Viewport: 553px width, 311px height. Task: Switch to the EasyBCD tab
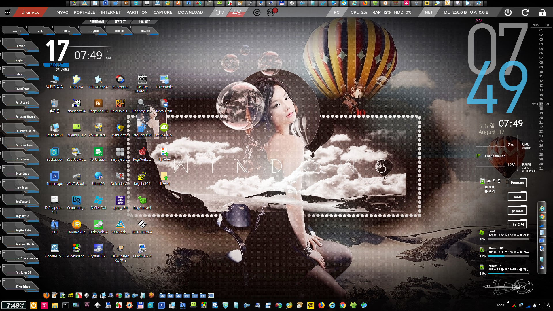tap(94, 31)
